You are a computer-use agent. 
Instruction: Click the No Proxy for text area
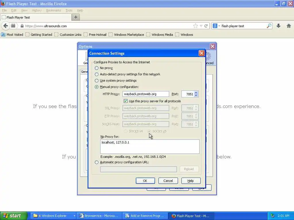tap(150, 147)
